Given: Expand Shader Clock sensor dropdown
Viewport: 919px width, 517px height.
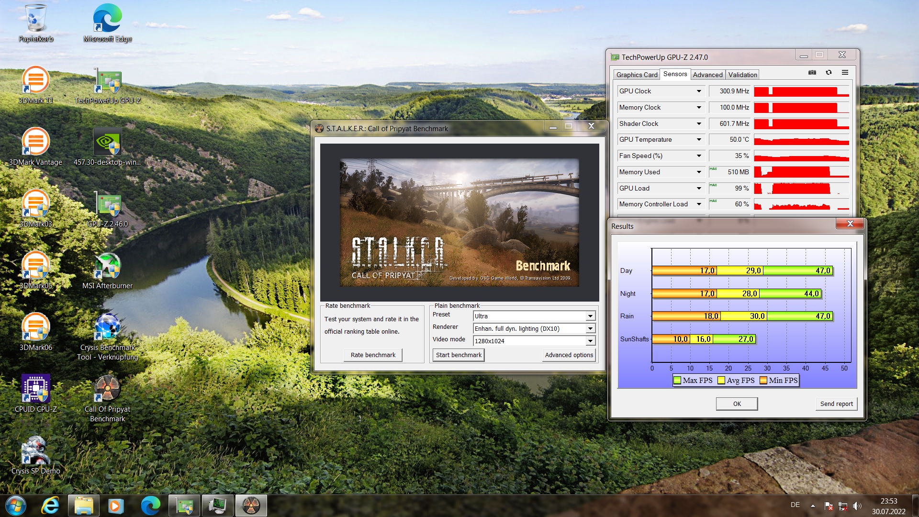Looking at the screenshot, I should pos(699,124).
